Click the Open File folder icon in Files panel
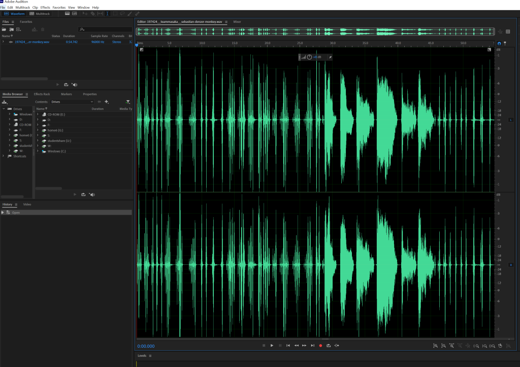The width and height of the screenshot is (520, 367). pos(4,29)
